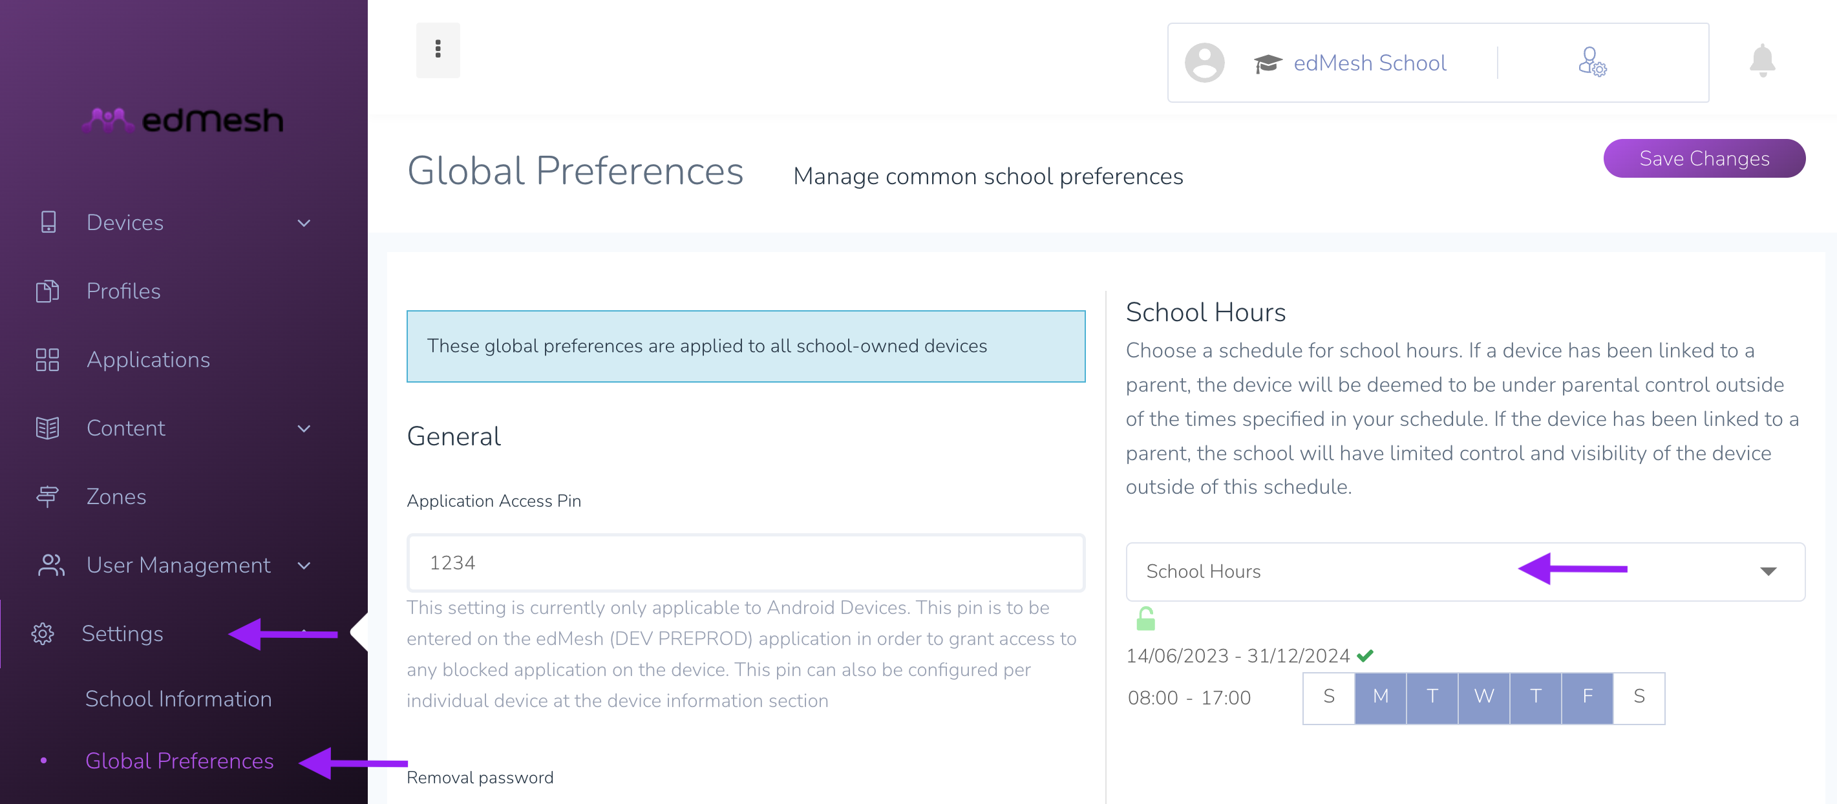Click the Applications grid icon

[x=47, y=360]
